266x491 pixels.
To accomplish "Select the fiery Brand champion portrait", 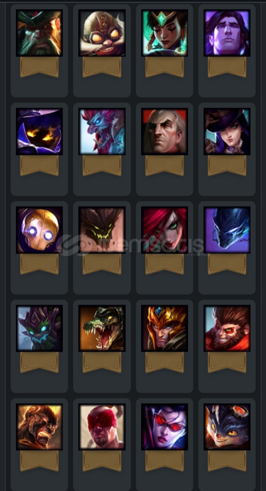I will point(39,427).
